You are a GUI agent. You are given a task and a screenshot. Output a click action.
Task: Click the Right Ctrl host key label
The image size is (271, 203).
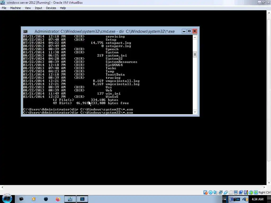point(265,192)
